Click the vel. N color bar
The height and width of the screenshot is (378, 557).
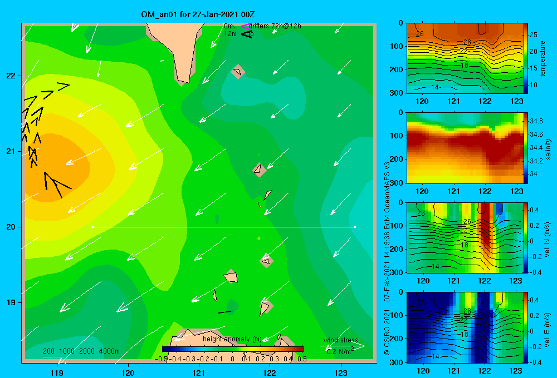pos(526,238)
